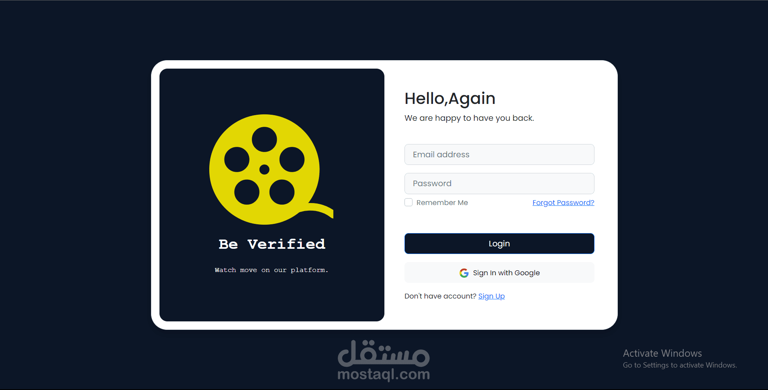This screenshot has width=768, height=390.
Task: Click the 'Watch move on our platform' tagline
Action: (x=272, y=270)
